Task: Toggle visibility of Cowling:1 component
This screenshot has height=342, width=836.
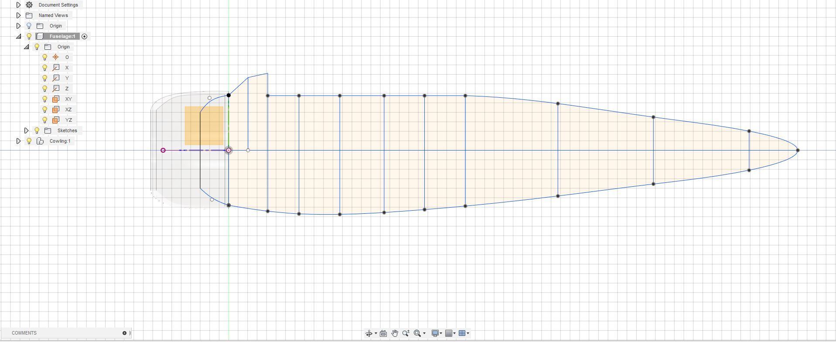Action: click(29, 141)
